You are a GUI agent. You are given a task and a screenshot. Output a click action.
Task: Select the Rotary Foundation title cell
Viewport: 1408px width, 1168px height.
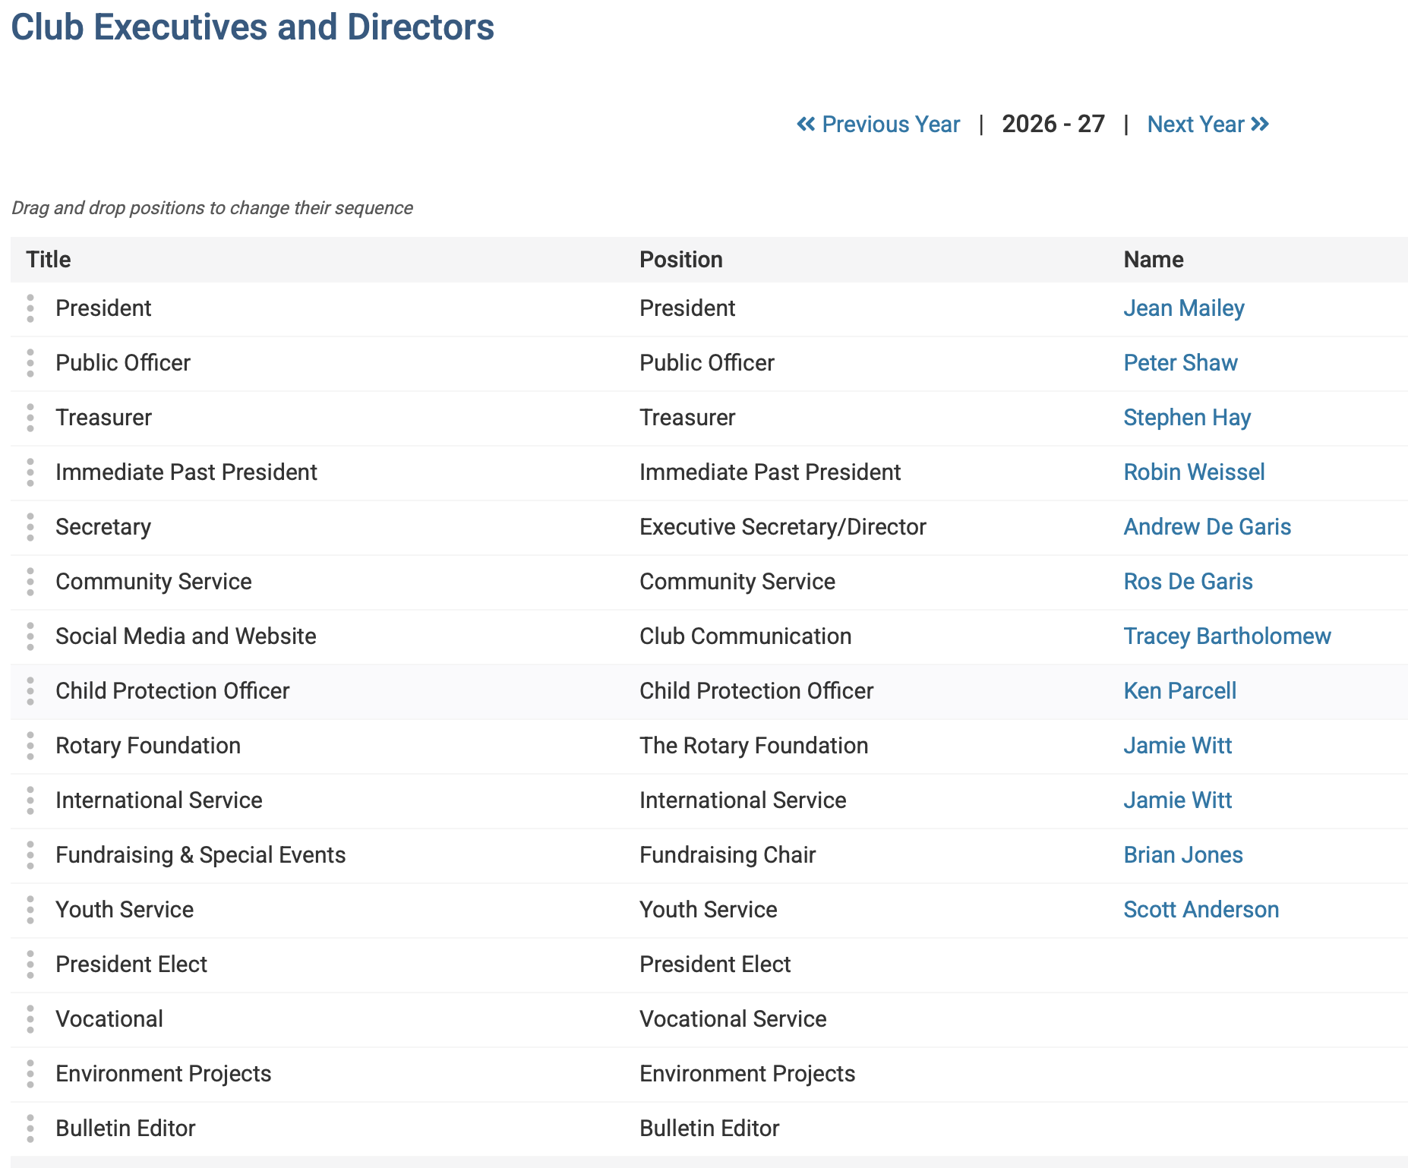point(148,746)
